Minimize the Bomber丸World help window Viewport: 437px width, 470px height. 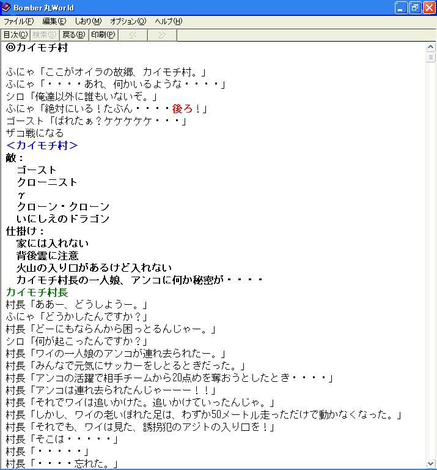(400, 7)
